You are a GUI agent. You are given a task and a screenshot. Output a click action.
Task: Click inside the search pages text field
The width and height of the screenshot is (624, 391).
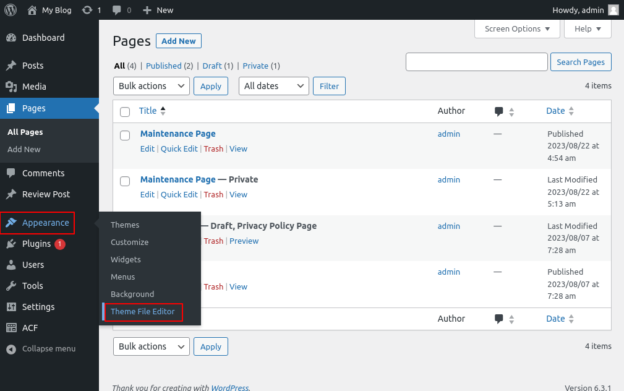(477, 62)
